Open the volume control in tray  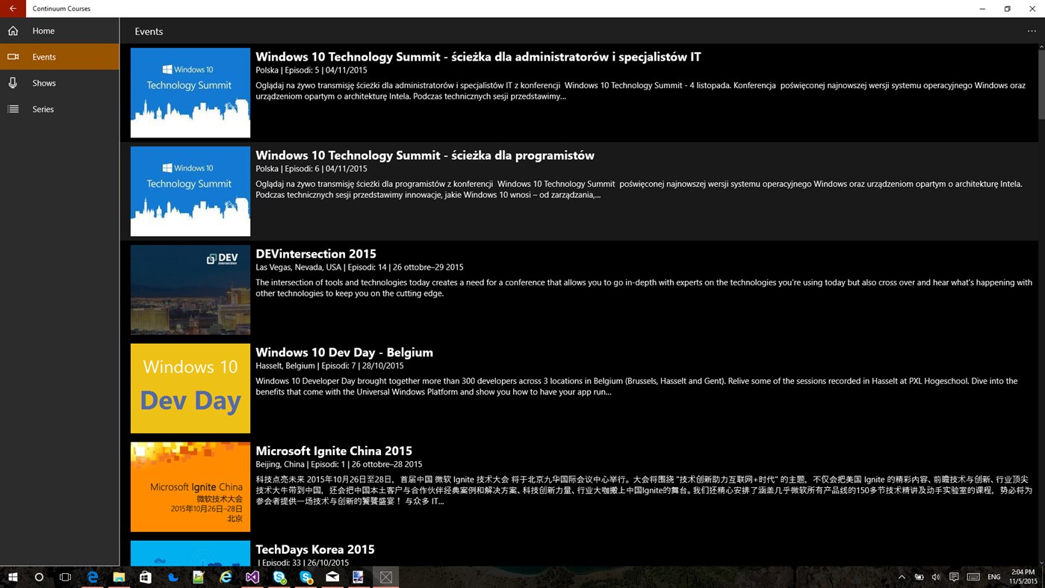coord(936,577)
